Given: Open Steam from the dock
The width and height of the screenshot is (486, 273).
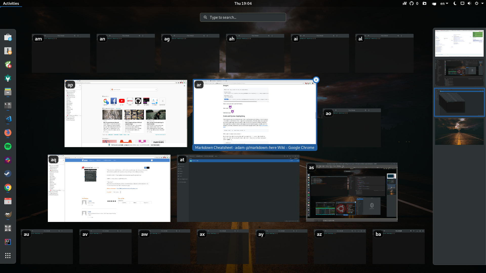Looking at the screenshot, I should tap(8, 174).
